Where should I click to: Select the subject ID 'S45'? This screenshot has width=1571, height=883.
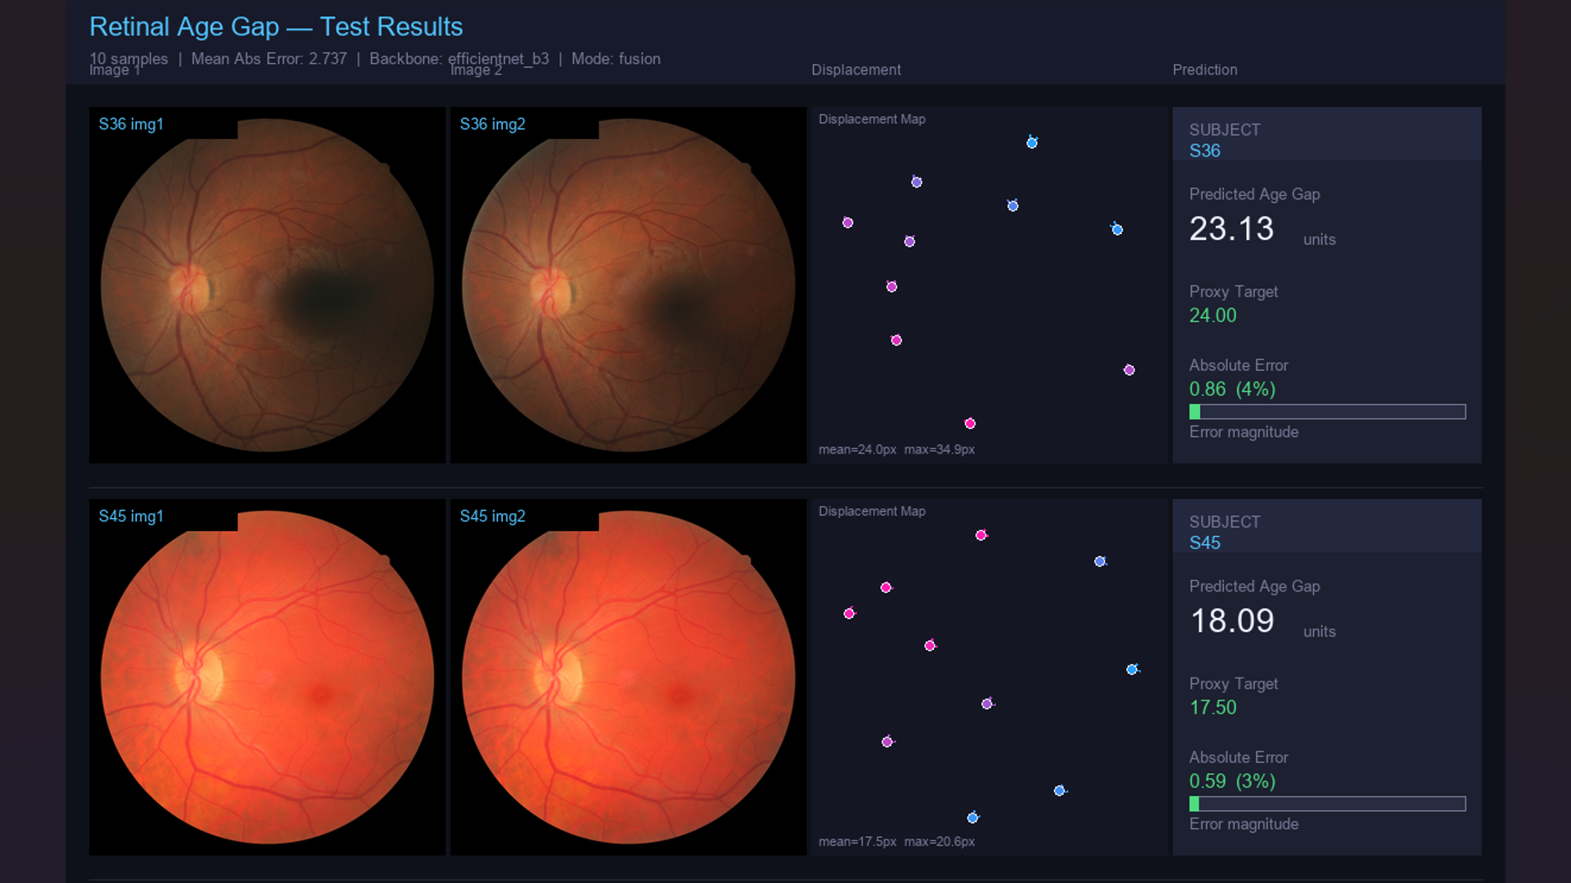pos(1204,543)
